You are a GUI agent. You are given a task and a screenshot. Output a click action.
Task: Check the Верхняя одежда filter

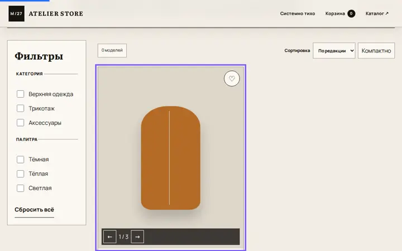(x=20, y=94)
